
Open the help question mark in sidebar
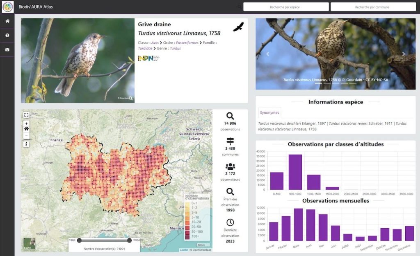pyautogui.click(x=7, y=36)
